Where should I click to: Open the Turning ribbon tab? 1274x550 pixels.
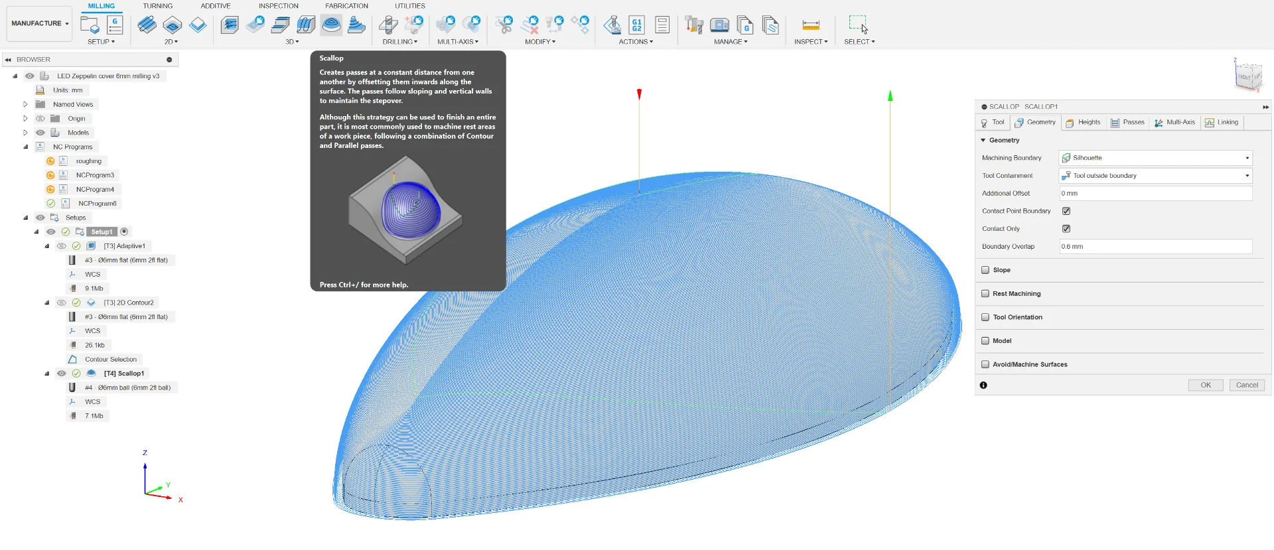coord(157,6)
